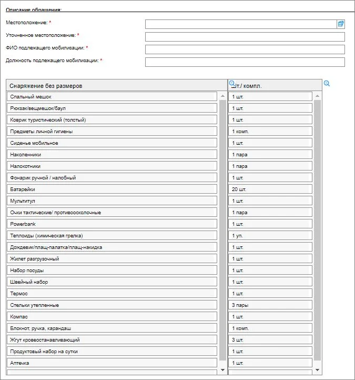
Task: Click the Батарейки quantity field showing 20 шт.
Action: click(x=270, y=189)
